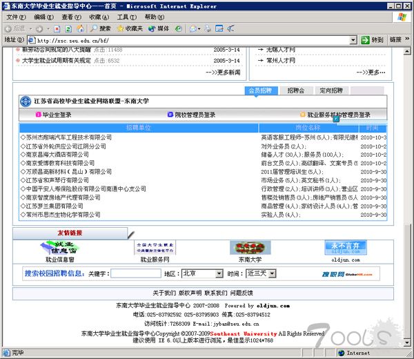This screenshot has width=414, height=359.
Task: Click the Forward arrow toolbar button
Action: pyautogui.click(x=39, y=29)
